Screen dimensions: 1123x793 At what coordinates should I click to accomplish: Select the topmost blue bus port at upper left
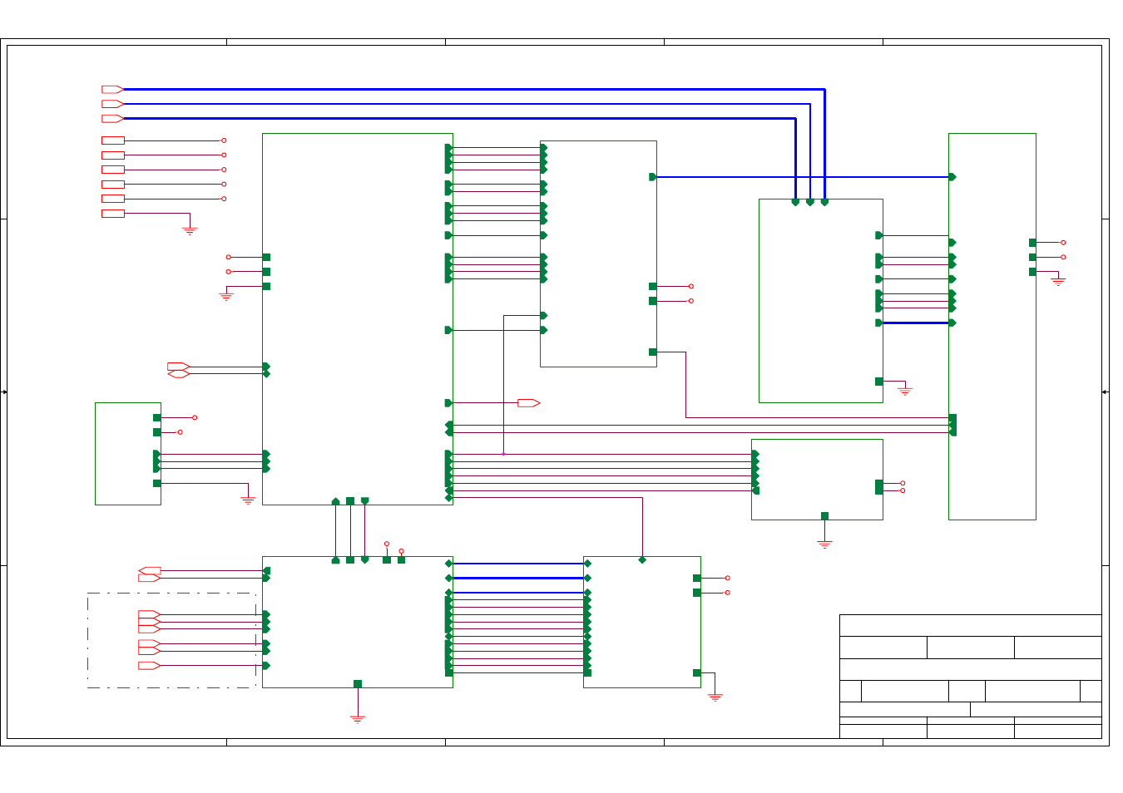point(112,89)
